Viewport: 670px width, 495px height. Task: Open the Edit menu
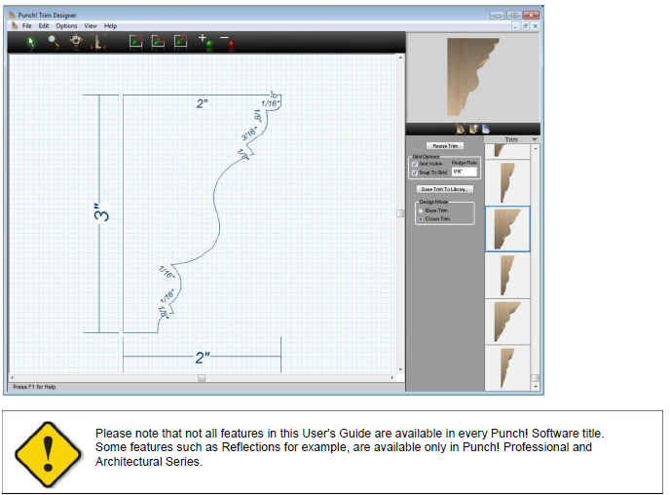tap(44, 25)
